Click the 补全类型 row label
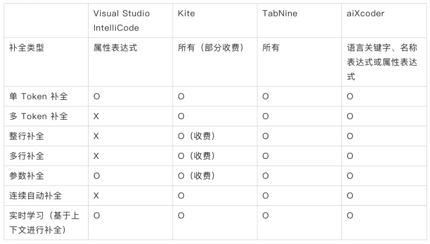The width and height of the screenshot is (430, 244). tap(27, 48)
